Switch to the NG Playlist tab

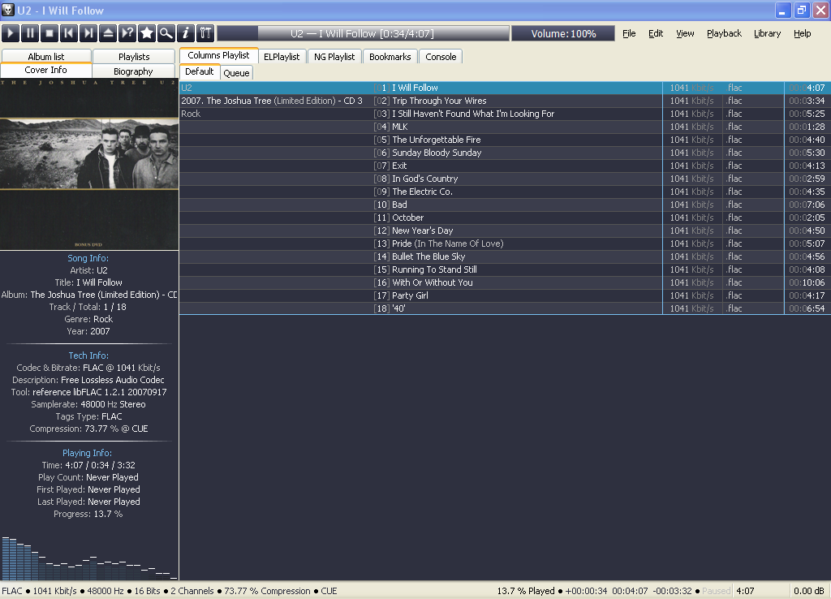[334, 57]
